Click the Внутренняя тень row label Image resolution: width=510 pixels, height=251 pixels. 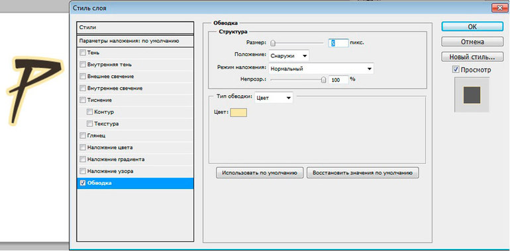tap(109, 65)
